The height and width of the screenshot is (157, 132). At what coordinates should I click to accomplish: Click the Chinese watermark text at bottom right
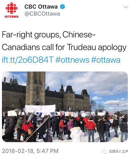(118, 151)
